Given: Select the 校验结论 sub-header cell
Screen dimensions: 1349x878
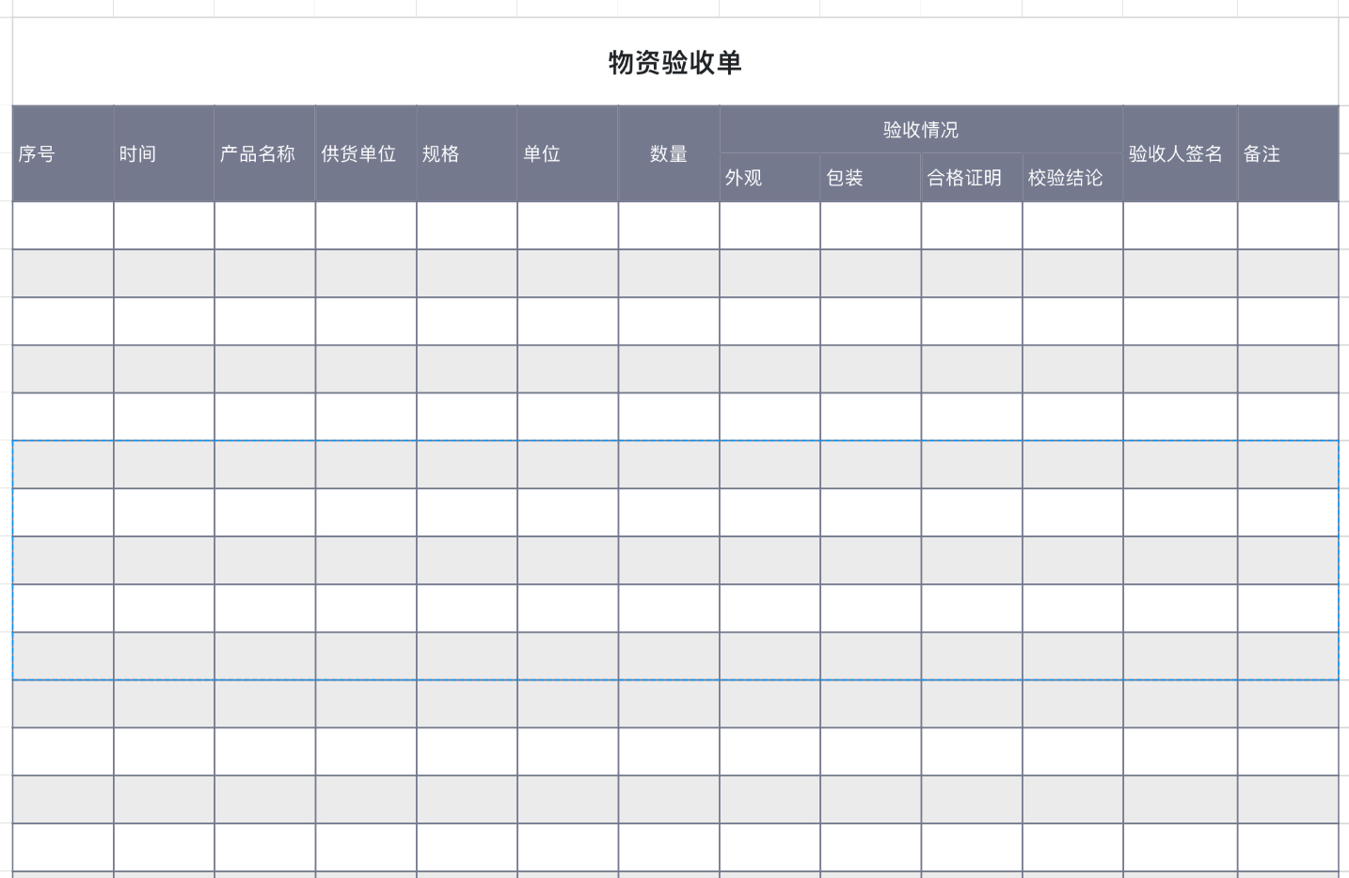Looking at the screenshot, I should tap(1072, 178).
